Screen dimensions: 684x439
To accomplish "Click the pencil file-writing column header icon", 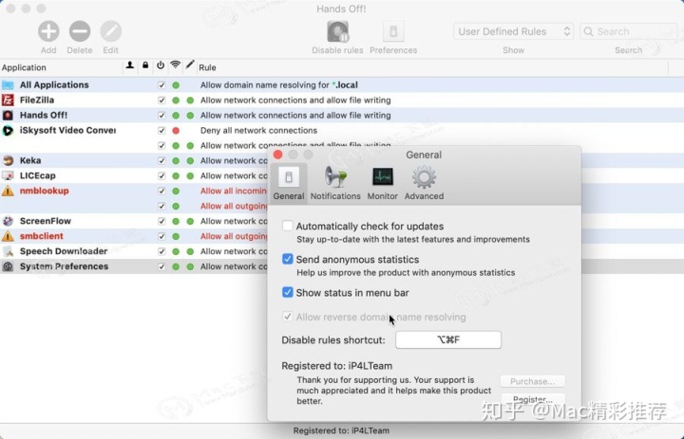I will (x=189, y=64).
